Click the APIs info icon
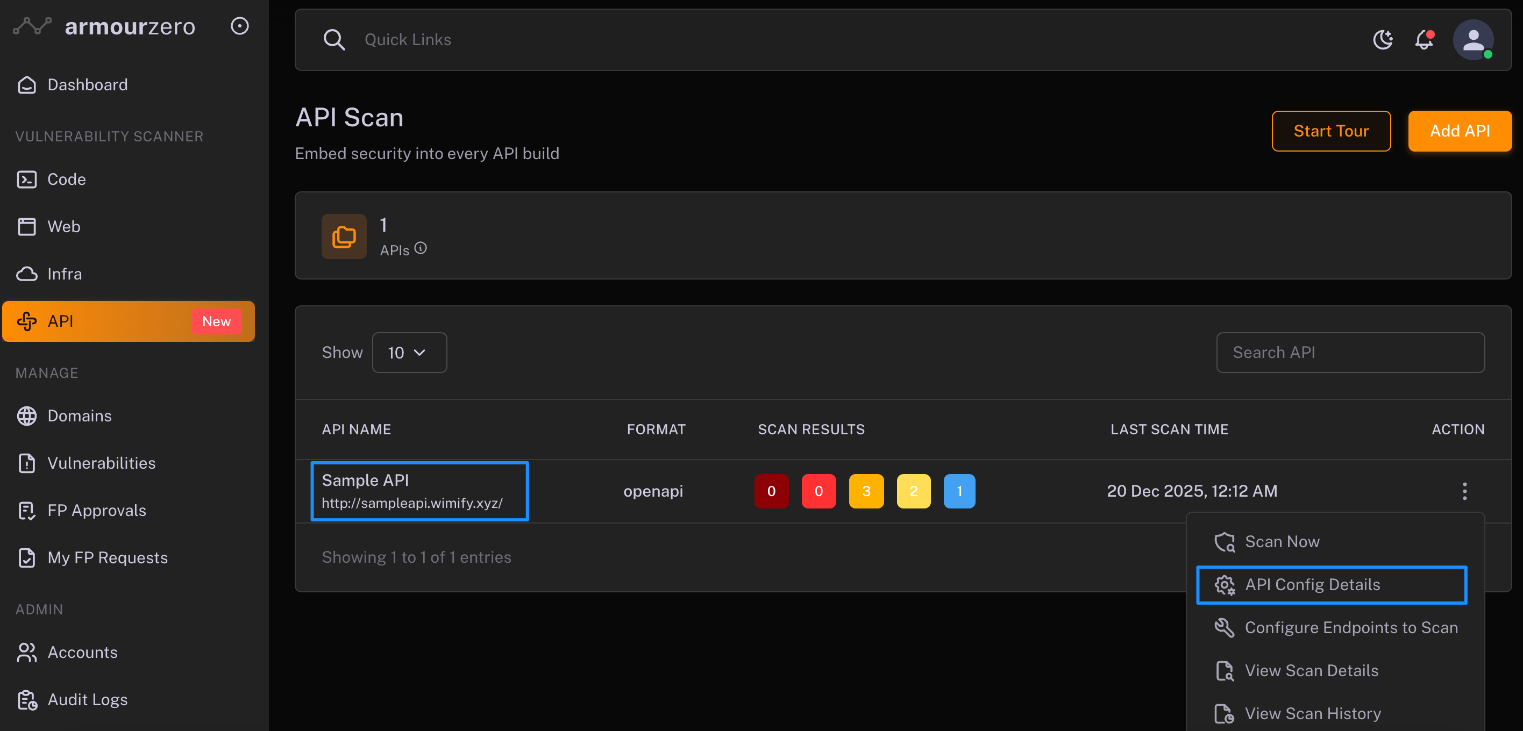1523x731 pixels. [421, 248]
